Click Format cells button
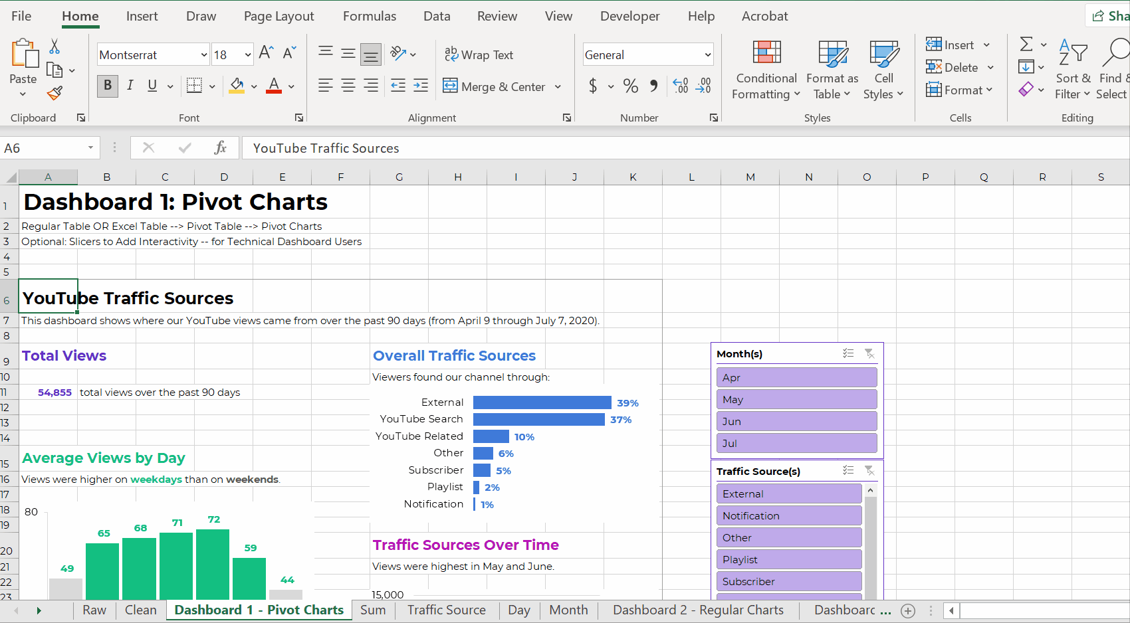 [954, 90]
